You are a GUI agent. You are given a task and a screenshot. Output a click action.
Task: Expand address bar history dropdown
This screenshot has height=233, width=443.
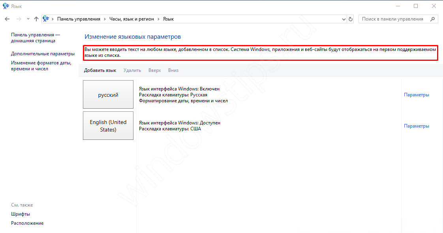pos(343,19)
